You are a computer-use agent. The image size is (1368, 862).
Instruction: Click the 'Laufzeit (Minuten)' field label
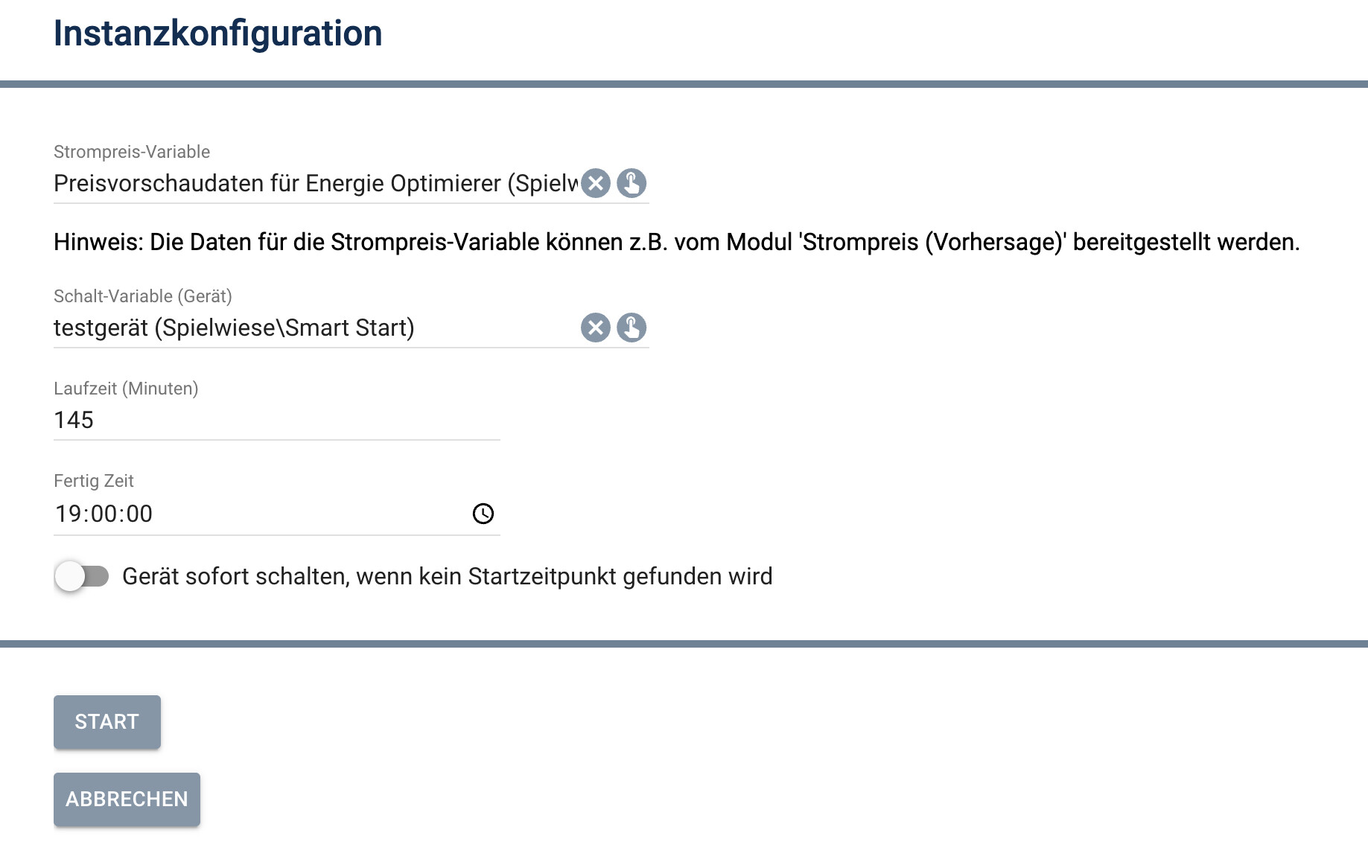click(126, 389)
